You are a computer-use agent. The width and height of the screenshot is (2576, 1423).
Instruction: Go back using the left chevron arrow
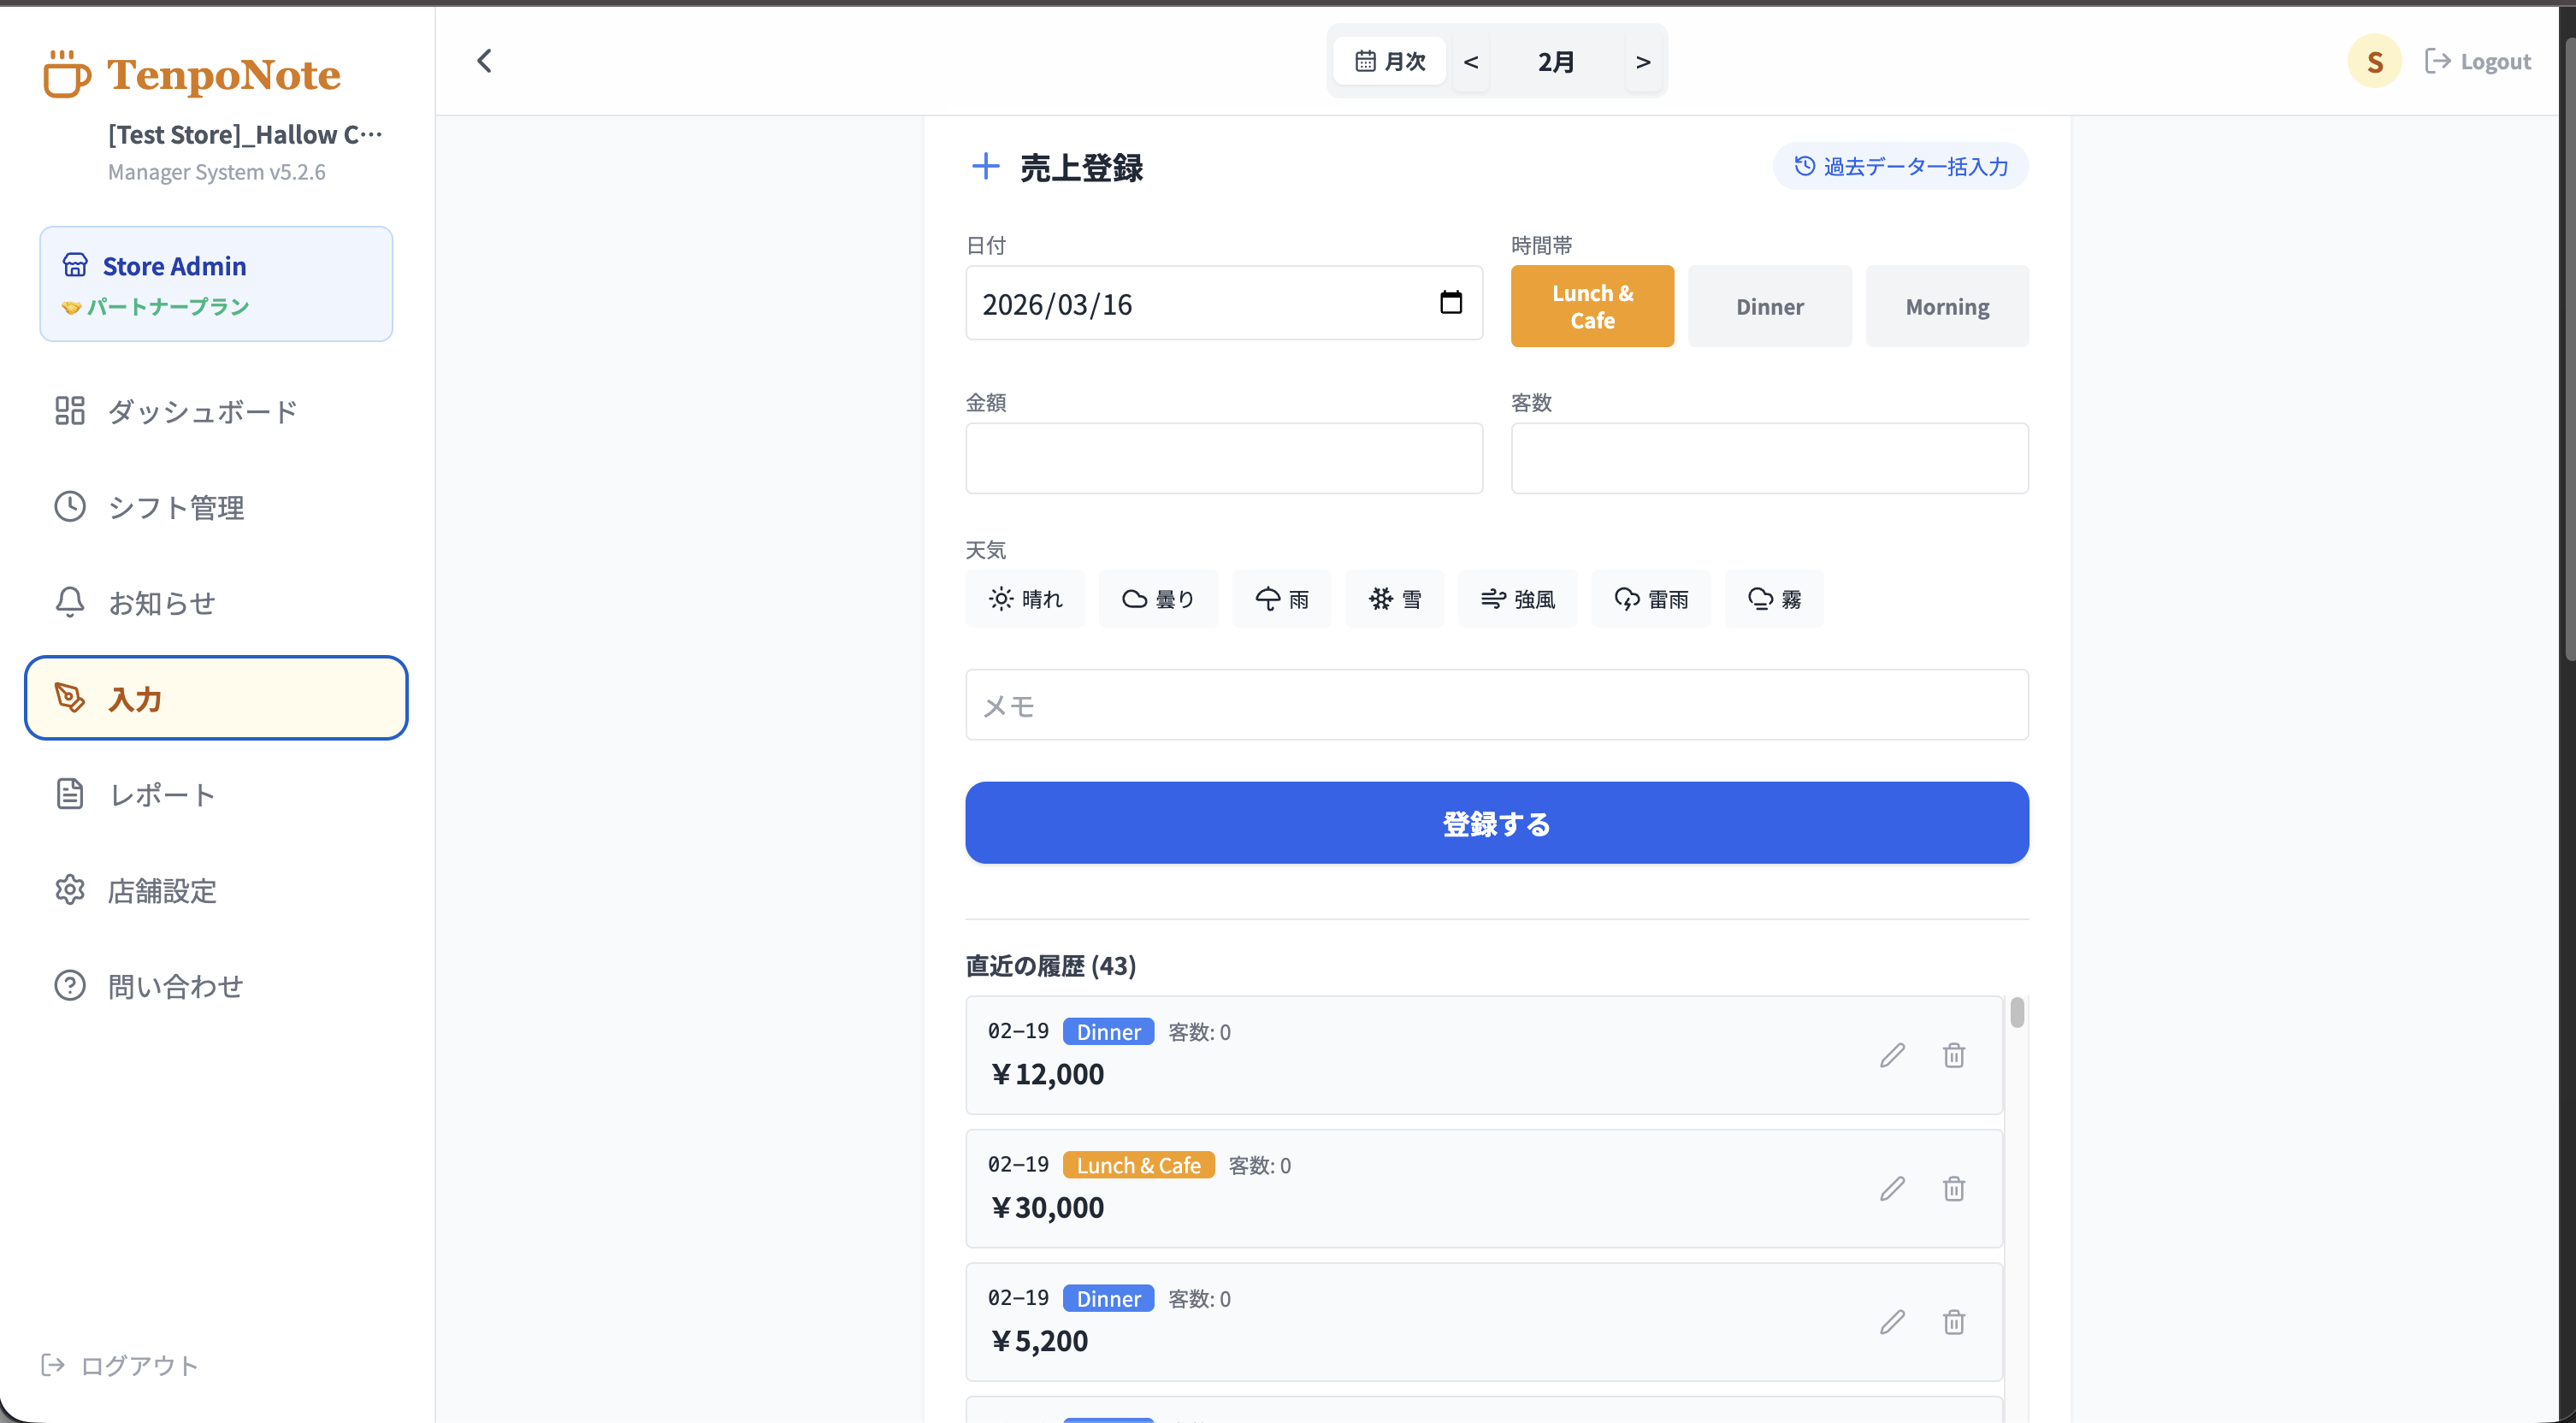[484, 61]
